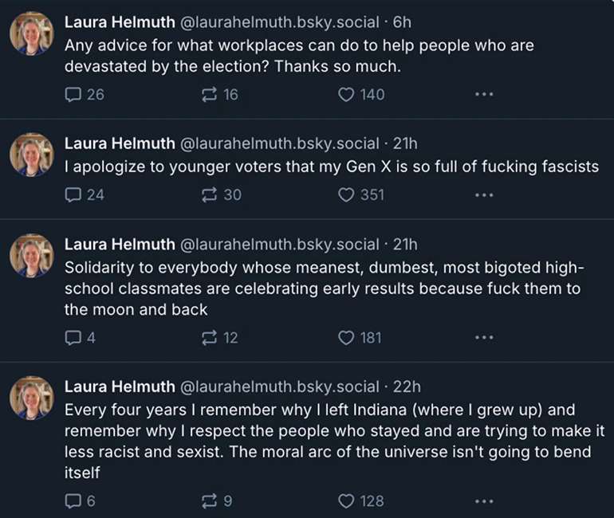Reply to the workplaces election advice post
Screen dimensions: 614x518
[x=73, y=94]
